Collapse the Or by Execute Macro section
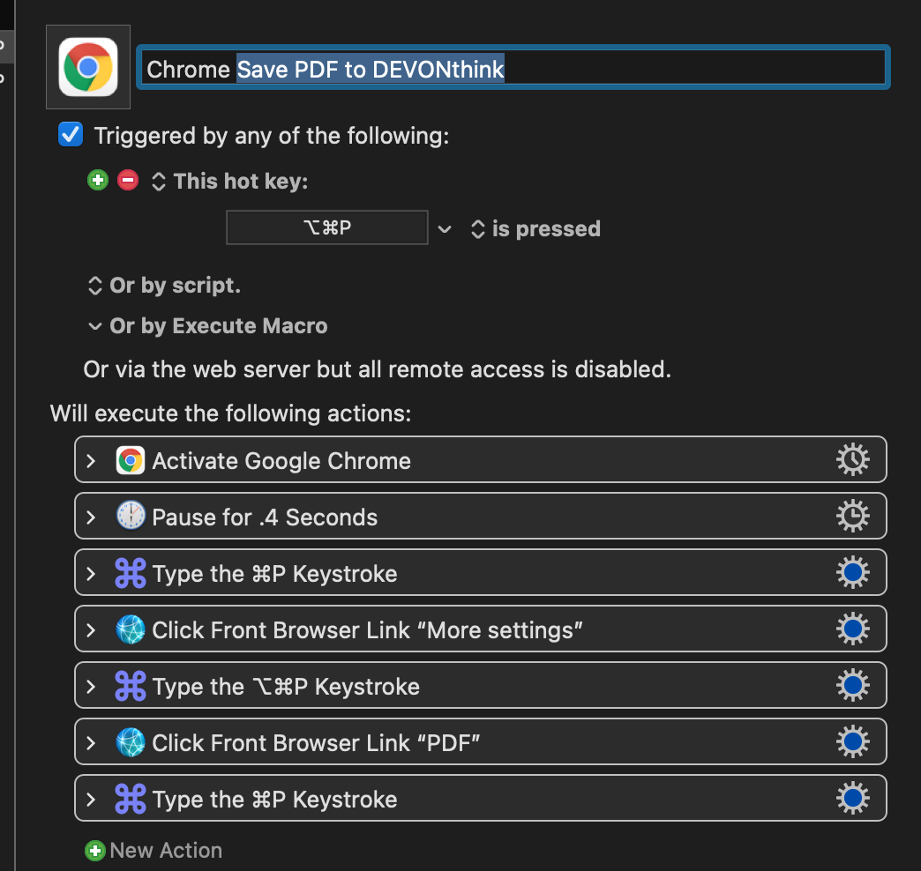The width and height of the screenshot is (921, 871). point(95,325)
